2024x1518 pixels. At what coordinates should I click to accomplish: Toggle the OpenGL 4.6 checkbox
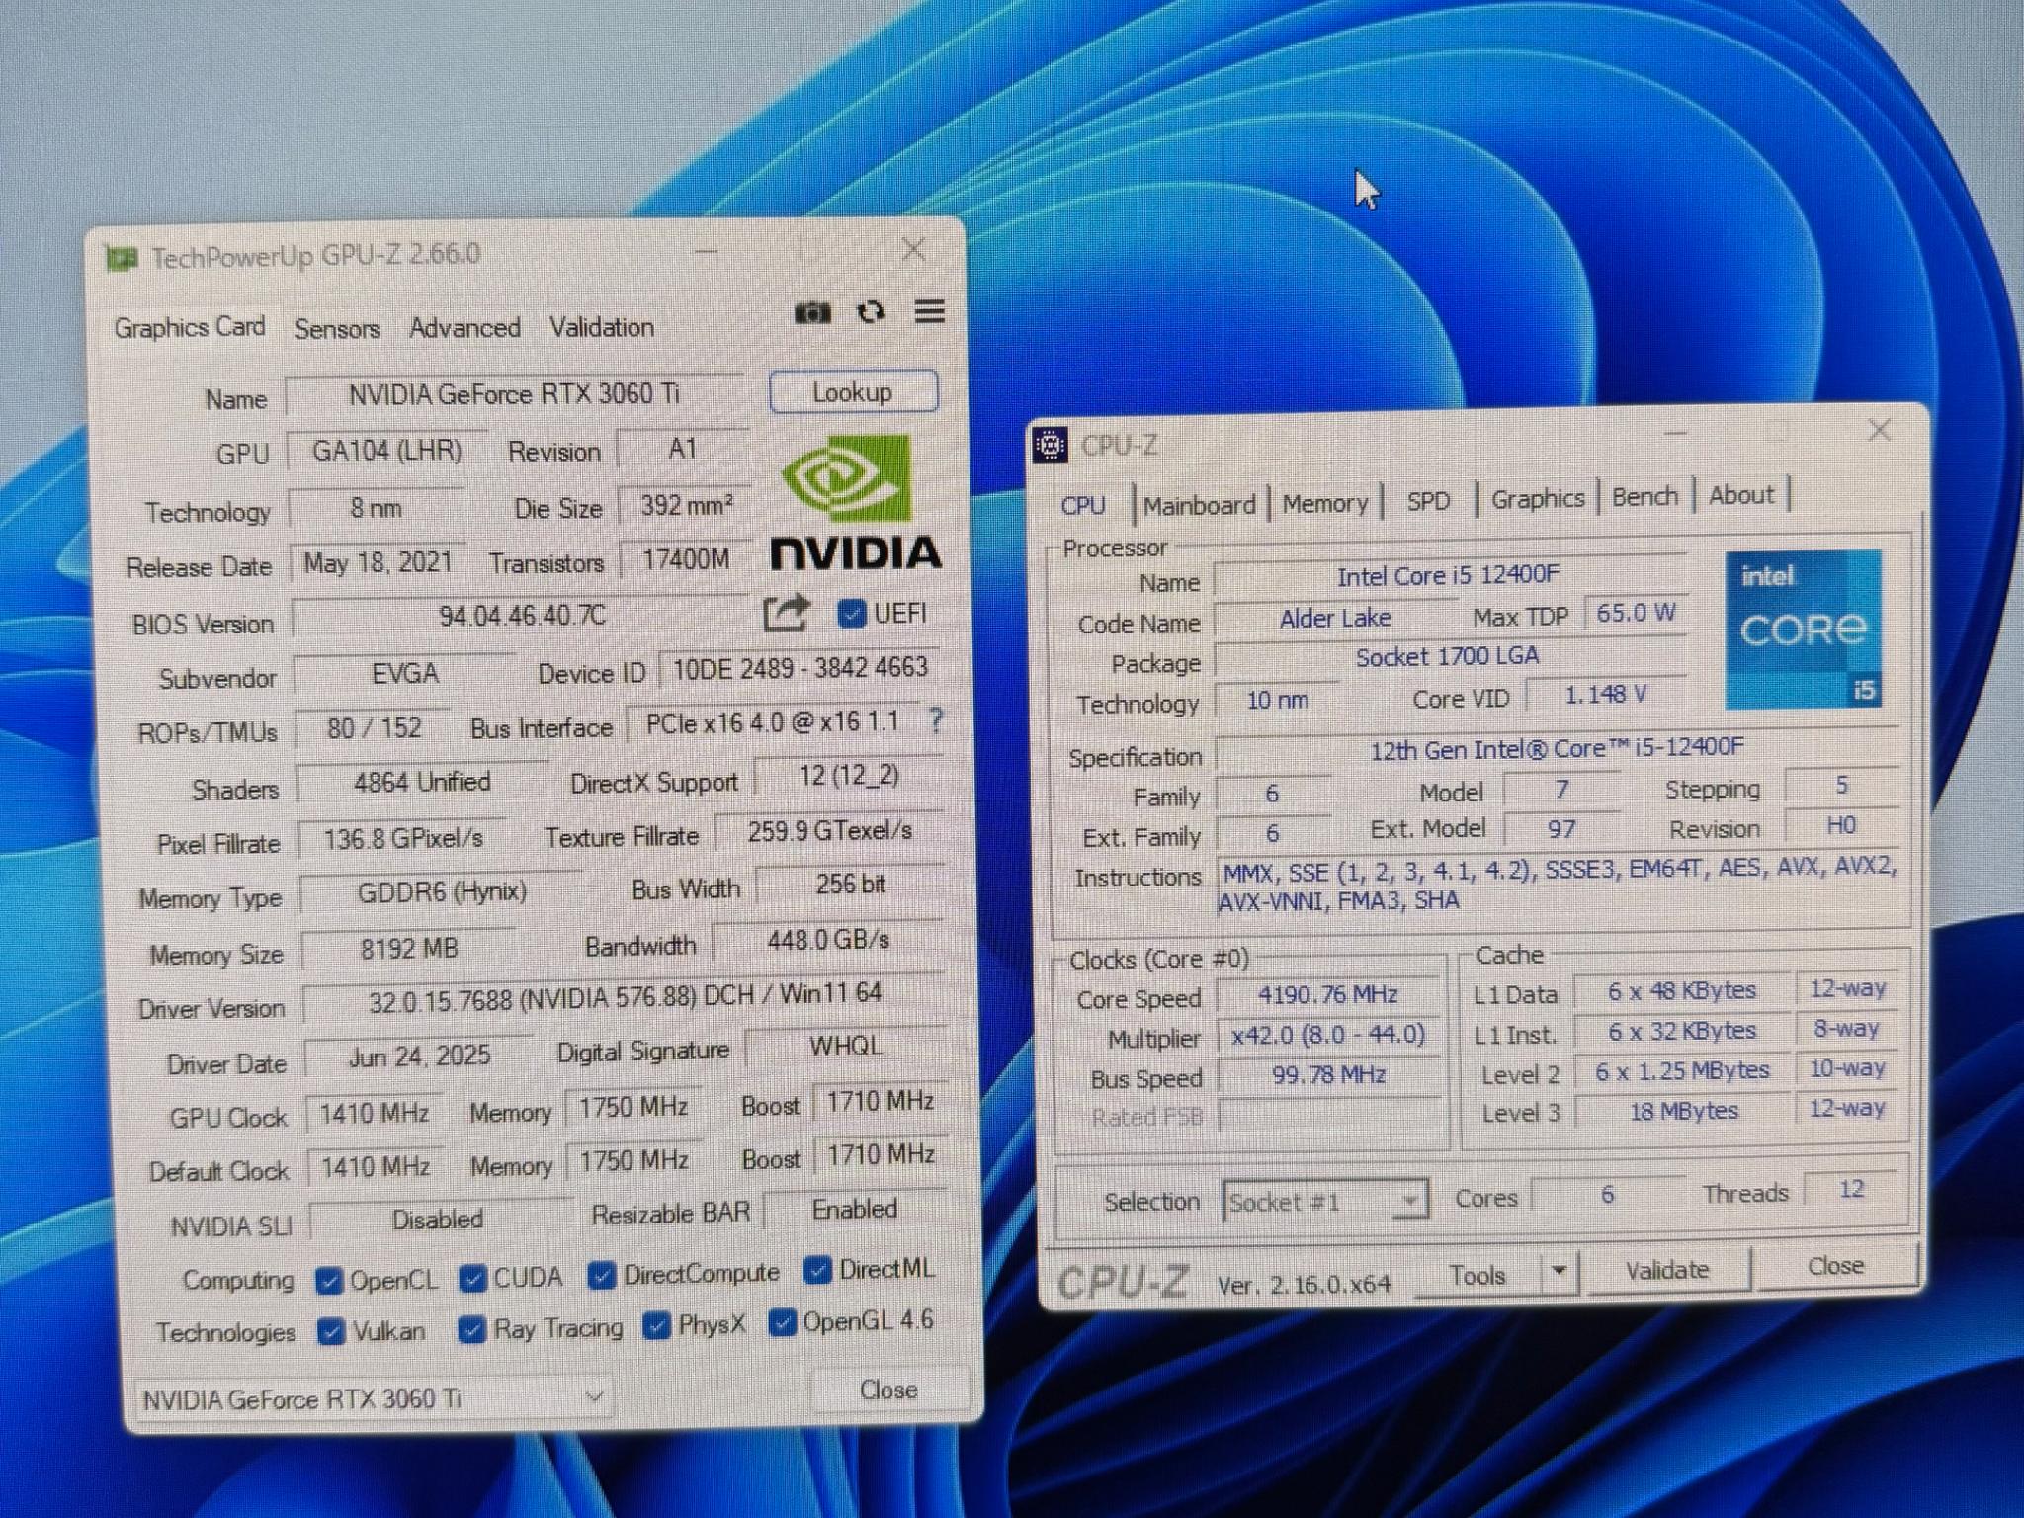coord(782,1321)
